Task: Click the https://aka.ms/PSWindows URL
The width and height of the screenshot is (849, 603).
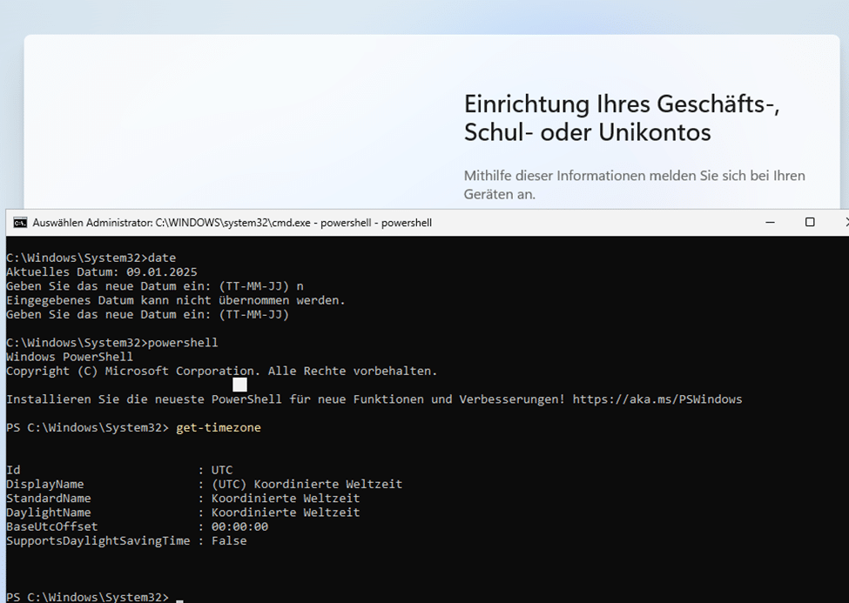Action: tap(657, 399)
